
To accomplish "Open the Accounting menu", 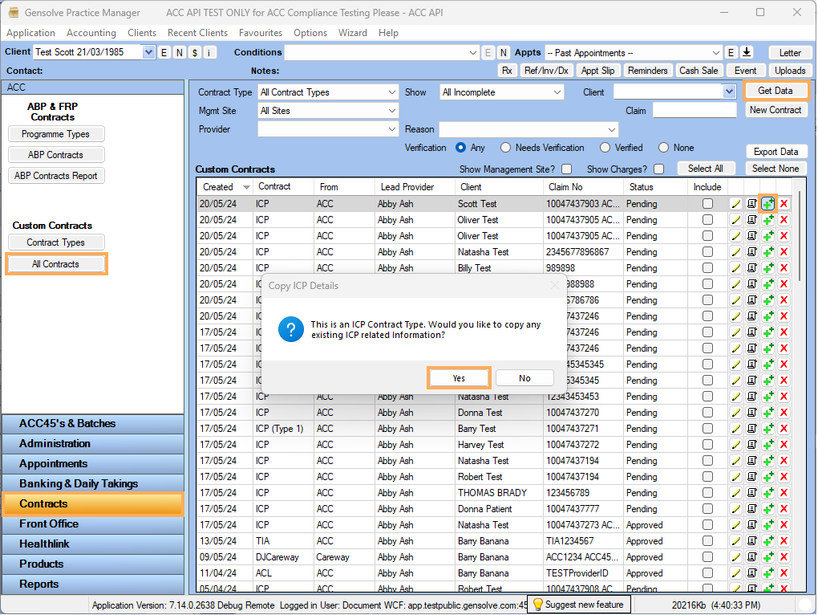I will click(91, 32).
